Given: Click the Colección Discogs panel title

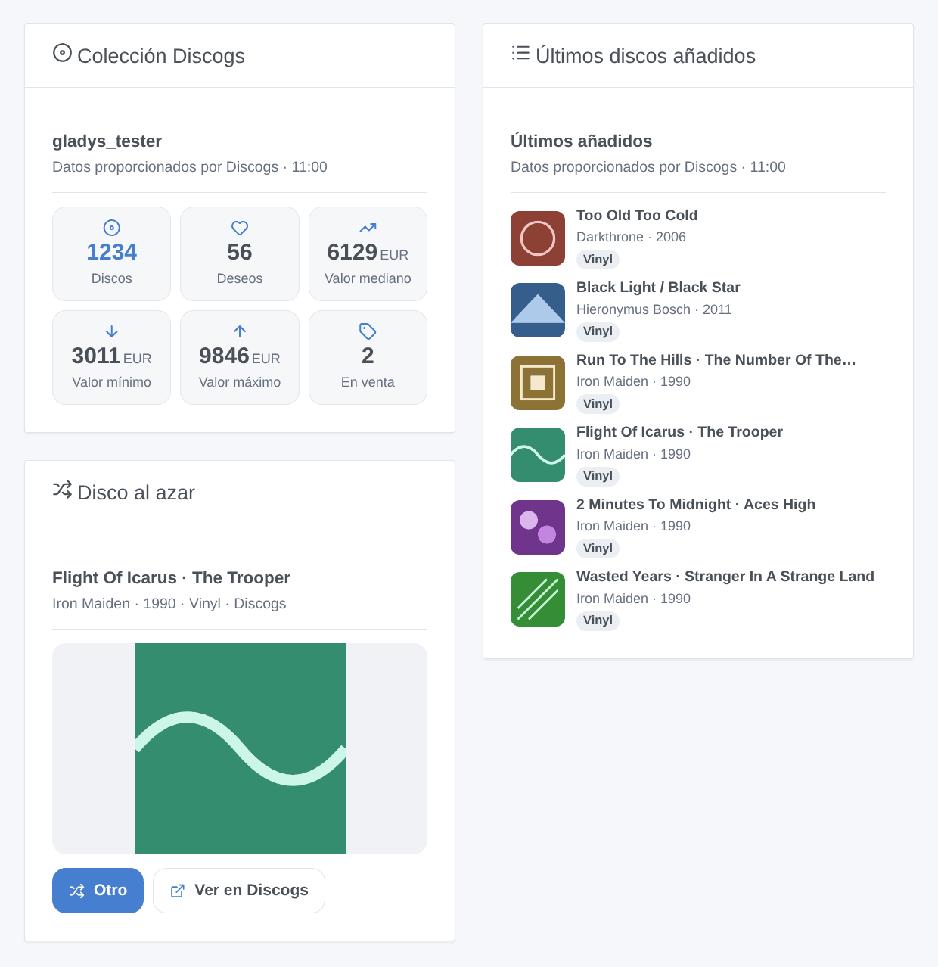Looking at the screenshot, I should 161,56.
